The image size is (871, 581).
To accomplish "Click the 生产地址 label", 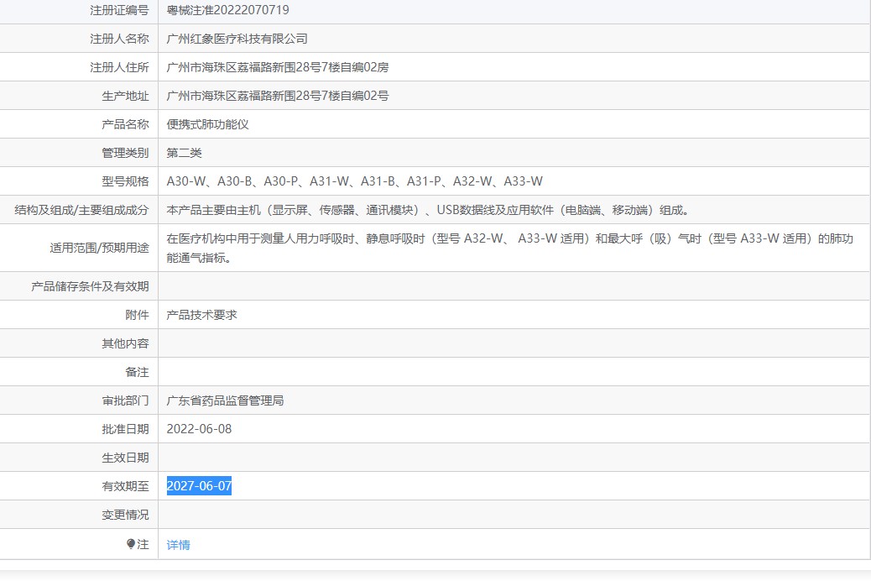I will click(x=126, y=97).
